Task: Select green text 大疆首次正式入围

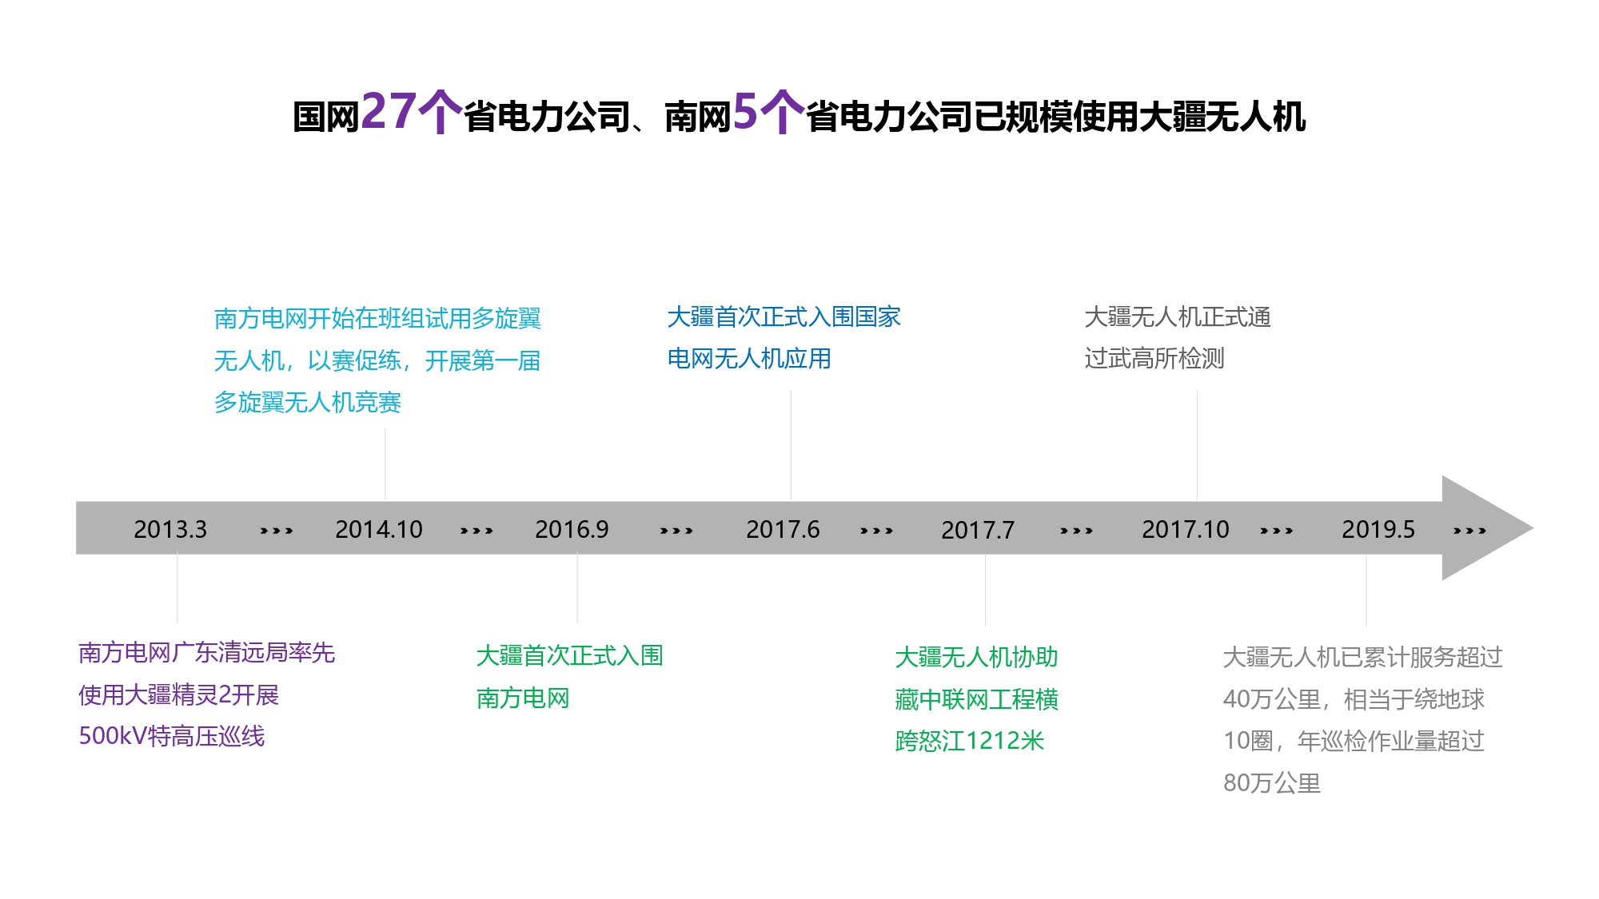Action: tap(569, 655)
